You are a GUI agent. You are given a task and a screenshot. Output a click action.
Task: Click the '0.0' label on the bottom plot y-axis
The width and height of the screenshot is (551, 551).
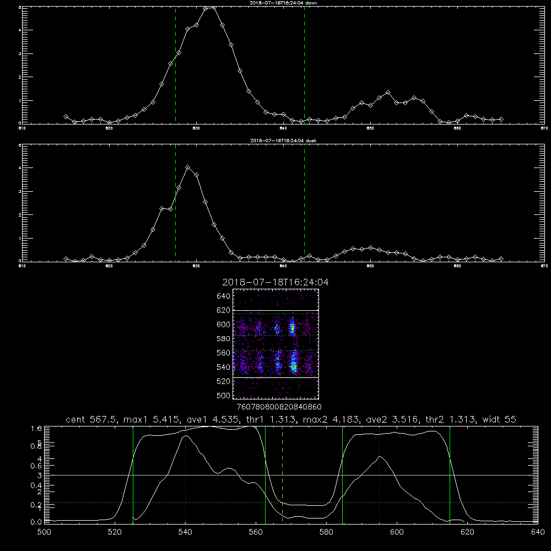click(36, 522)
